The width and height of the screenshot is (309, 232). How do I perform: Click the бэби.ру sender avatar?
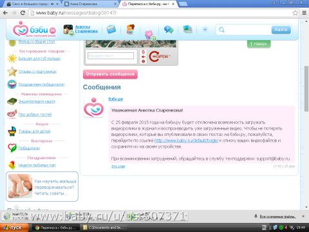(x=93, y=107)
